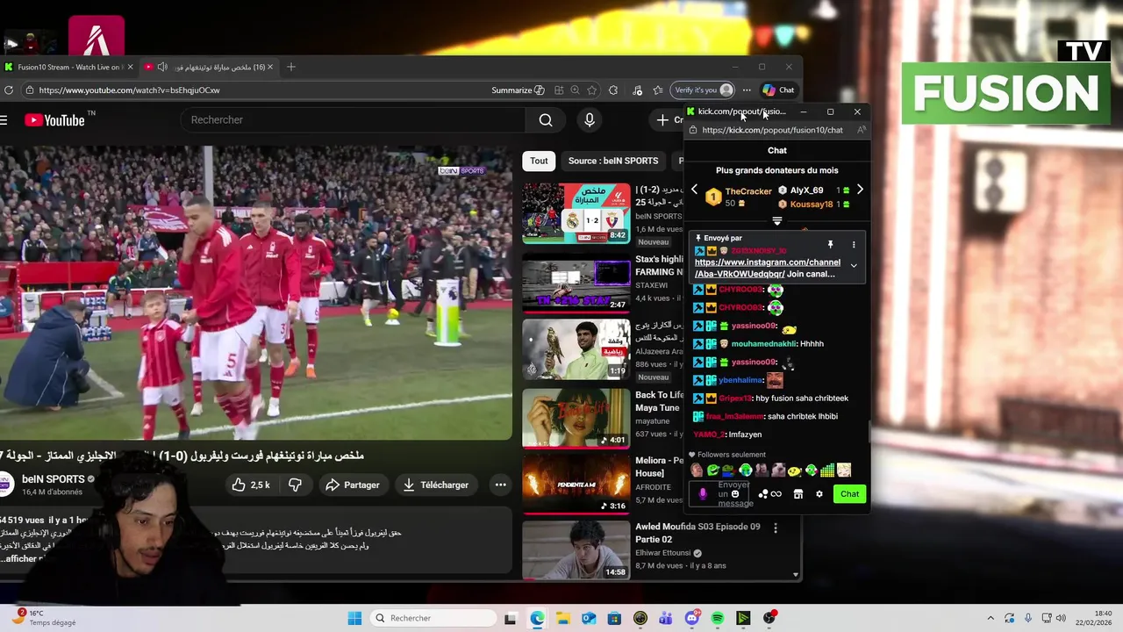Open Copilot Chat in the browser
The width and height of the screenshot is (1123, 632).
[x=778, y=90]
